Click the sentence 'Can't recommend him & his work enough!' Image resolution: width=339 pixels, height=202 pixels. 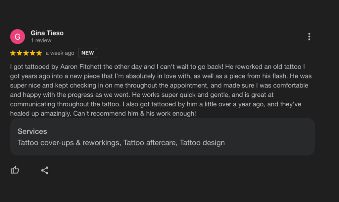(134, 114)
